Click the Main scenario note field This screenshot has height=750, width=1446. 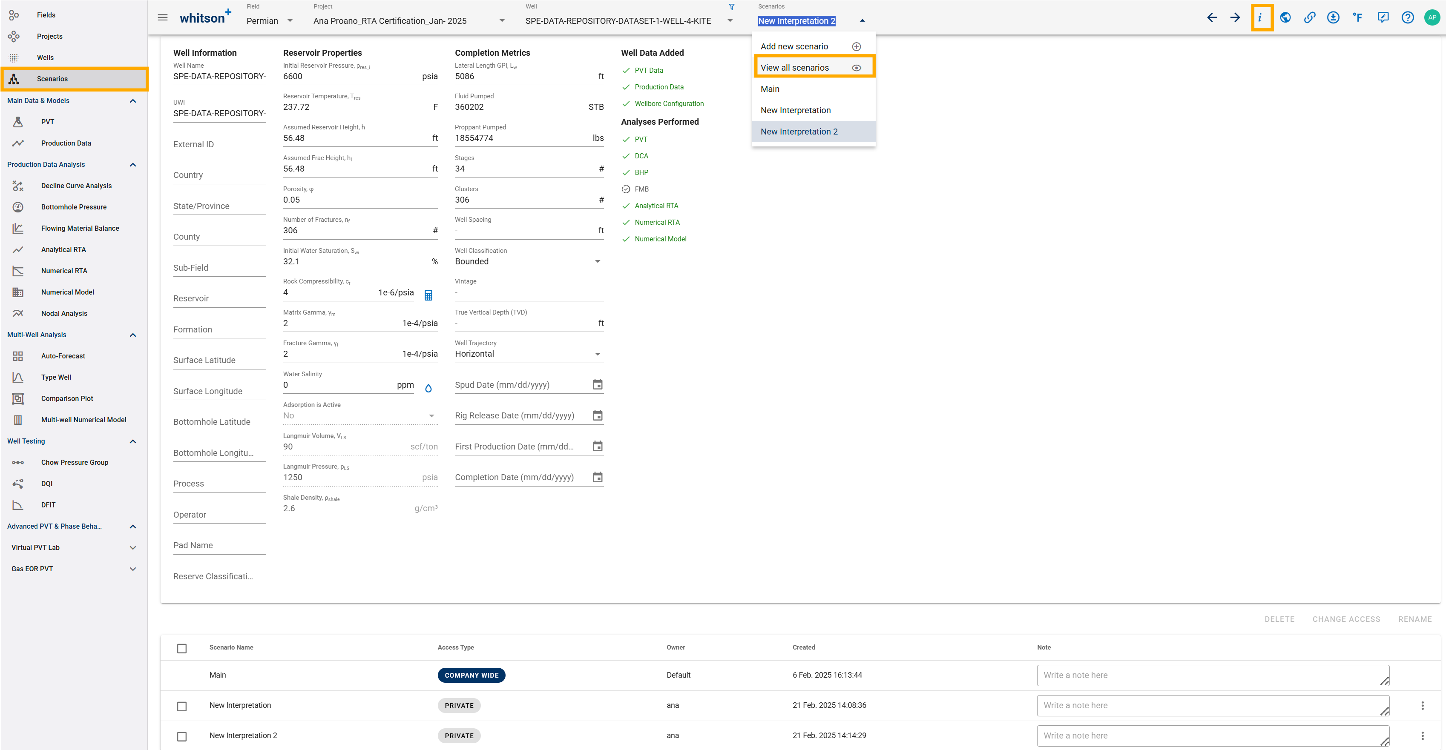(1213, 676)
